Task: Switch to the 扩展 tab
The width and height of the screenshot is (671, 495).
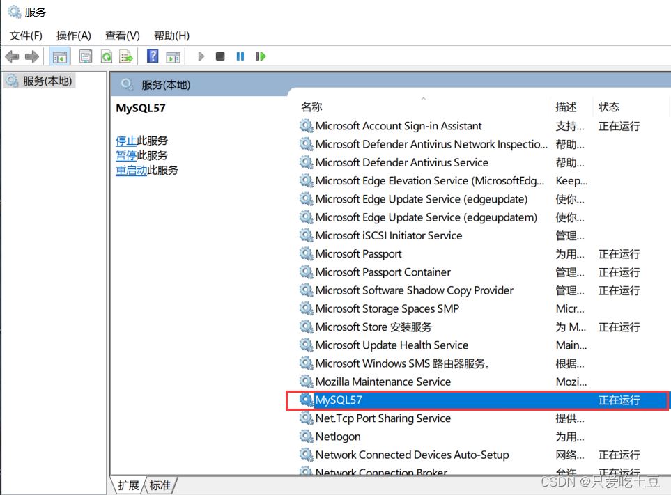Action: (128, 485)
